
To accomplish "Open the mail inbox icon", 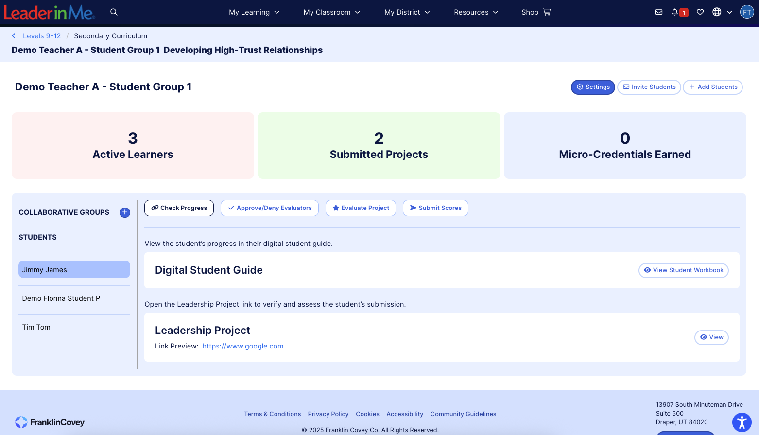I will click(659, 12).
